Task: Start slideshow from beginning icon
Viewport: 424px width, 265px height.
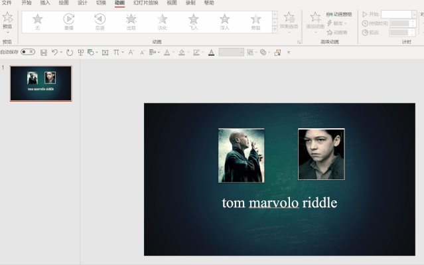Action: coord(80,52)
